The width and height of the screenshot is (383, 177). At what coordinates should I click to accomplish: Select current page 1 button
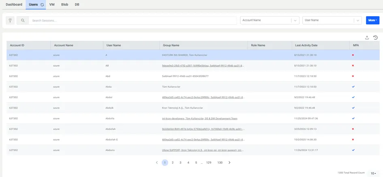pos(165,162)
